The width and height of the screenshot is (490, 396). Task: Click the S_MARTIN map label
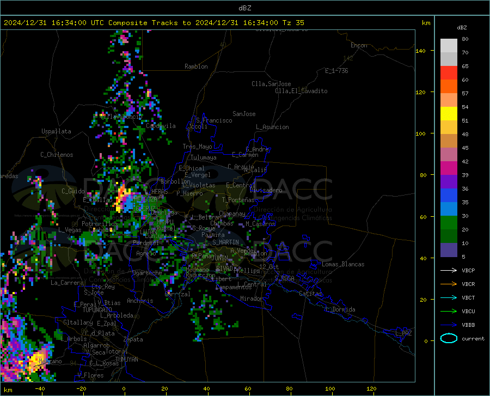tap(225, 242)
